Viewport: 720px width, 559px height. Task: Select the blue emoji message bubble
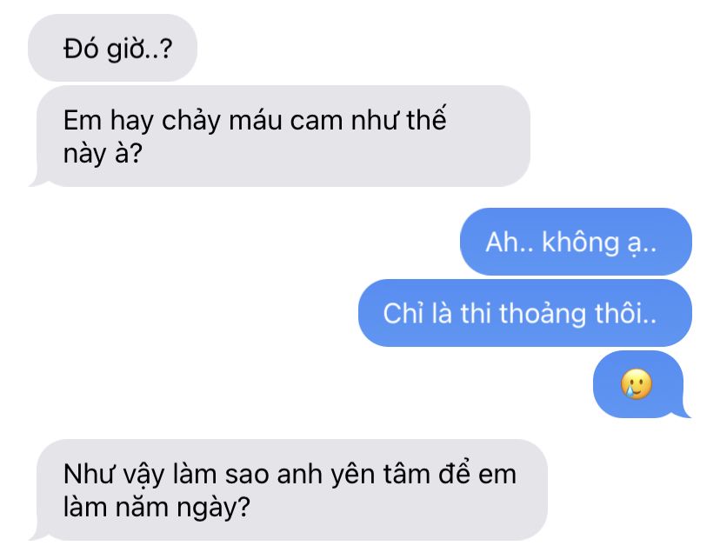[641, 384]
